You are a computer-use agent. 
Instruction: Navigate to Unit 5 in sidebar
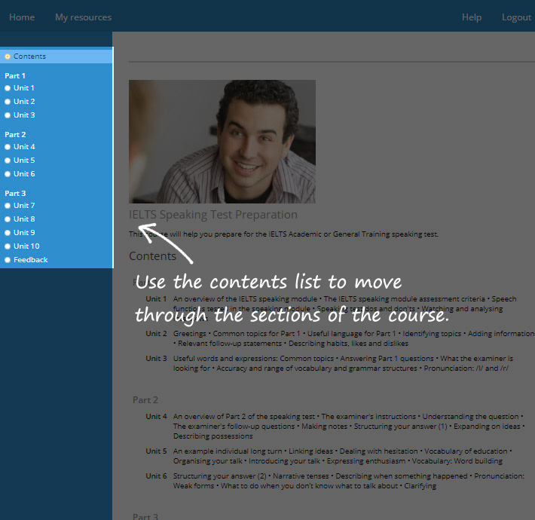(x=24, y=161)
